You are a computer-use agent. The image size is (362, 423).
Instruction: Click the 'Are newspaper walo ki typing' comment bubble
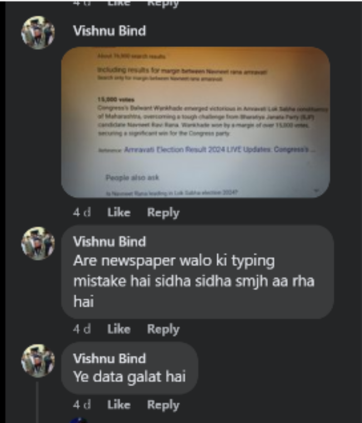198,272
